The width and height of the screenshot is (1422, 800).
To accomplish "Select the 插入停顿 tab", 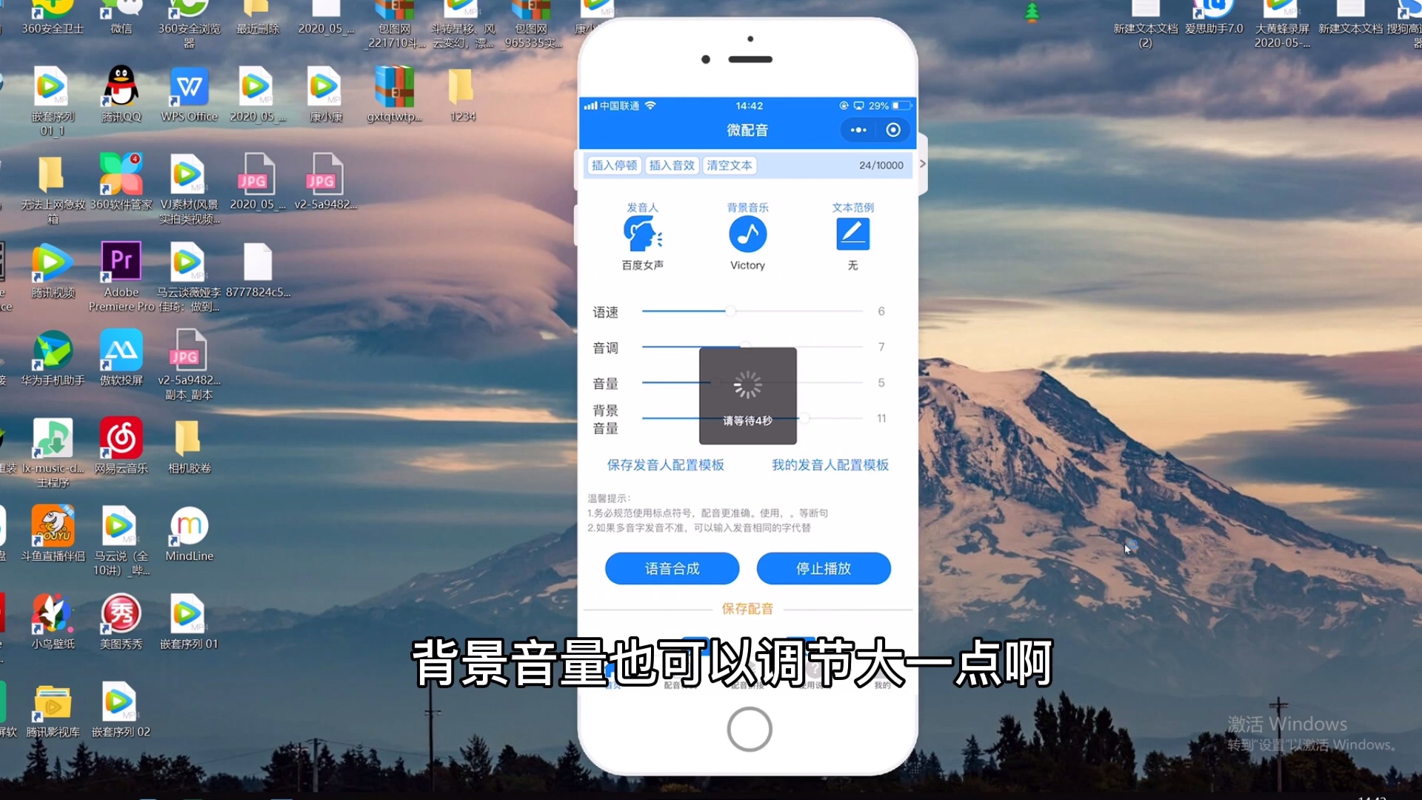I will tap(614, 164).
